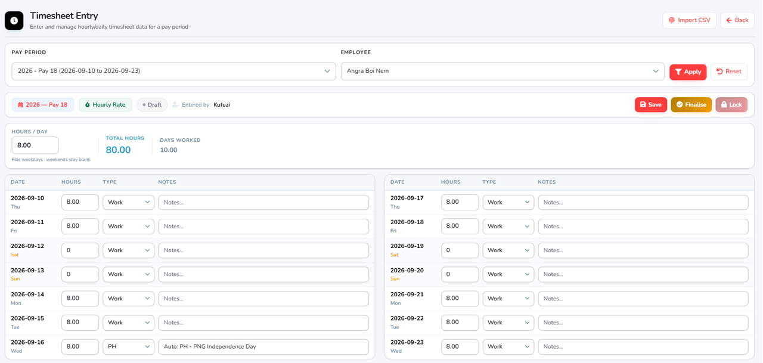The height and width of the screenshot is (363, 763).
Task: Click the hours field for 2026-09-20
Action: [460, 274]
